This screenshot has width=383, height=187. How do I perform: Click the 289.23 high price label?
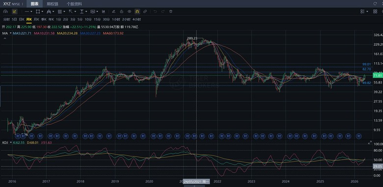(x=192, y=38)
